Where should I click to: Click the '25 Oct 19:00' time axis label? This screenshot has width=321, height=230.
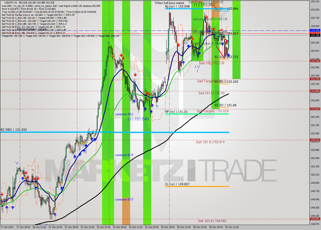168,227
